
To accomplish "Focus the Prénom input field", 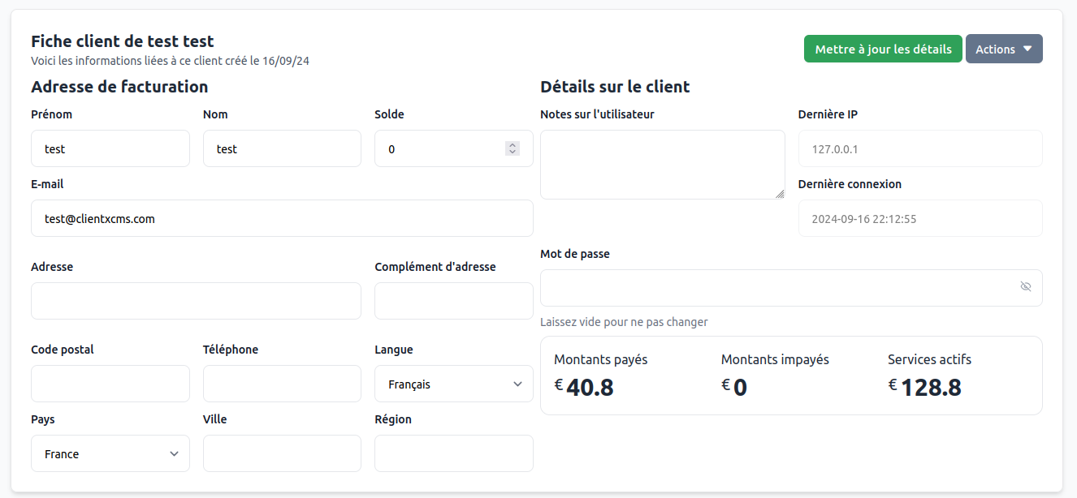I will (110, 149).
